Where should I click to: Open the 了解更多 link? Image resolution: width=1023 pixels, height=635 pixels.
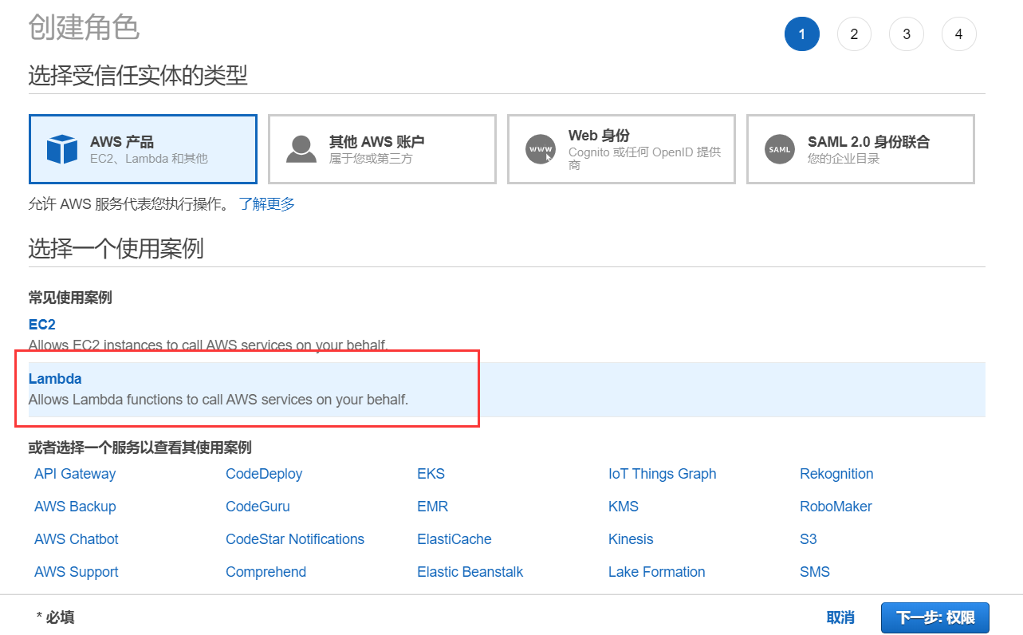(x=267, y=204)
